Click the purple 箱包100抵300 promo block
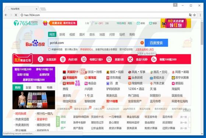 tap(34, 75)
